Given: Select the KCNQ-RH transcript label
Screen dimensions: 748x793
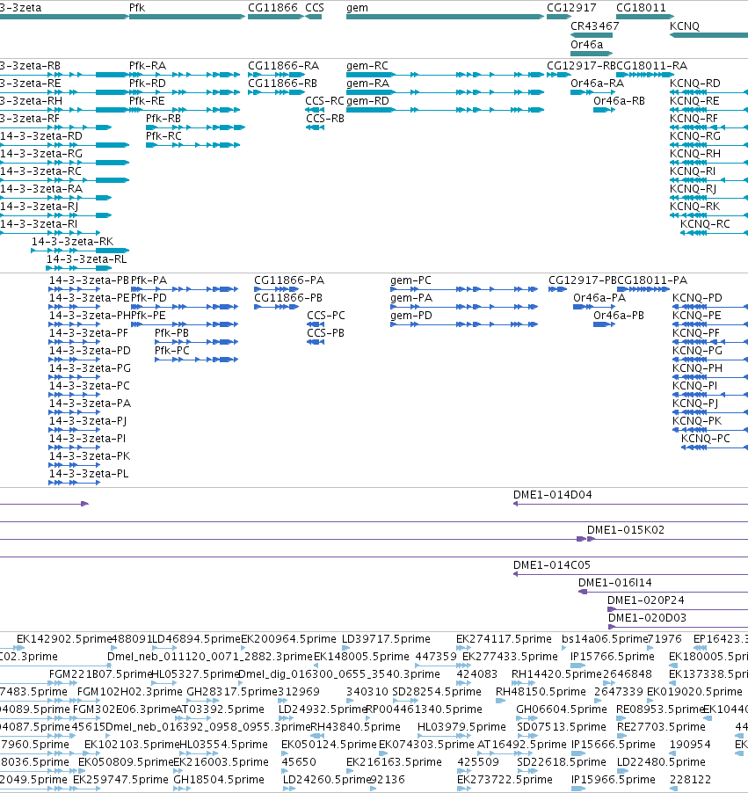Looking at the screenshot, I should click(x=695, y=153).
